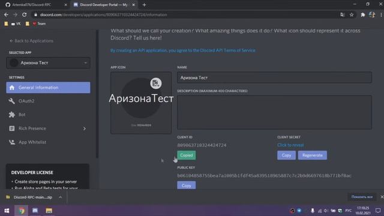
Task: Click the Description text area
Action: pyautogui.click(x=274, y=112)
